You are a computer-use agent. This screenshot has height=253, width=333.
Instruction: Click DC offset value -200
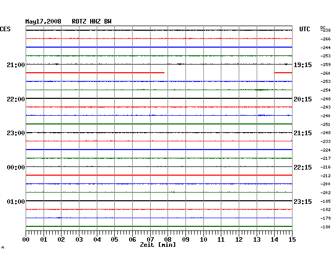[325, 184]
